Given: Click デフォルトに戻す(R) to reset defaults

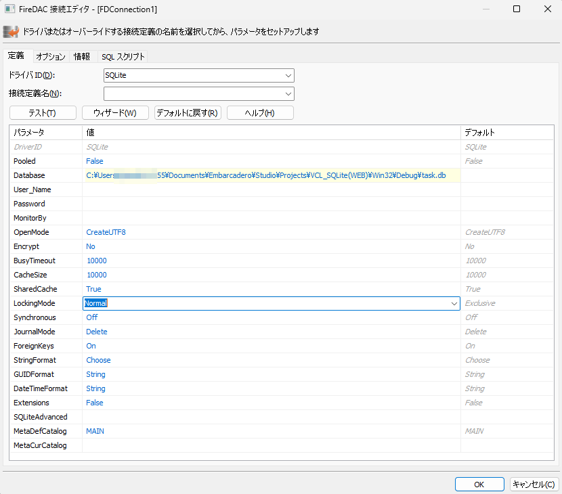Looking at the screenshot, I should click(x=188, y=112).
